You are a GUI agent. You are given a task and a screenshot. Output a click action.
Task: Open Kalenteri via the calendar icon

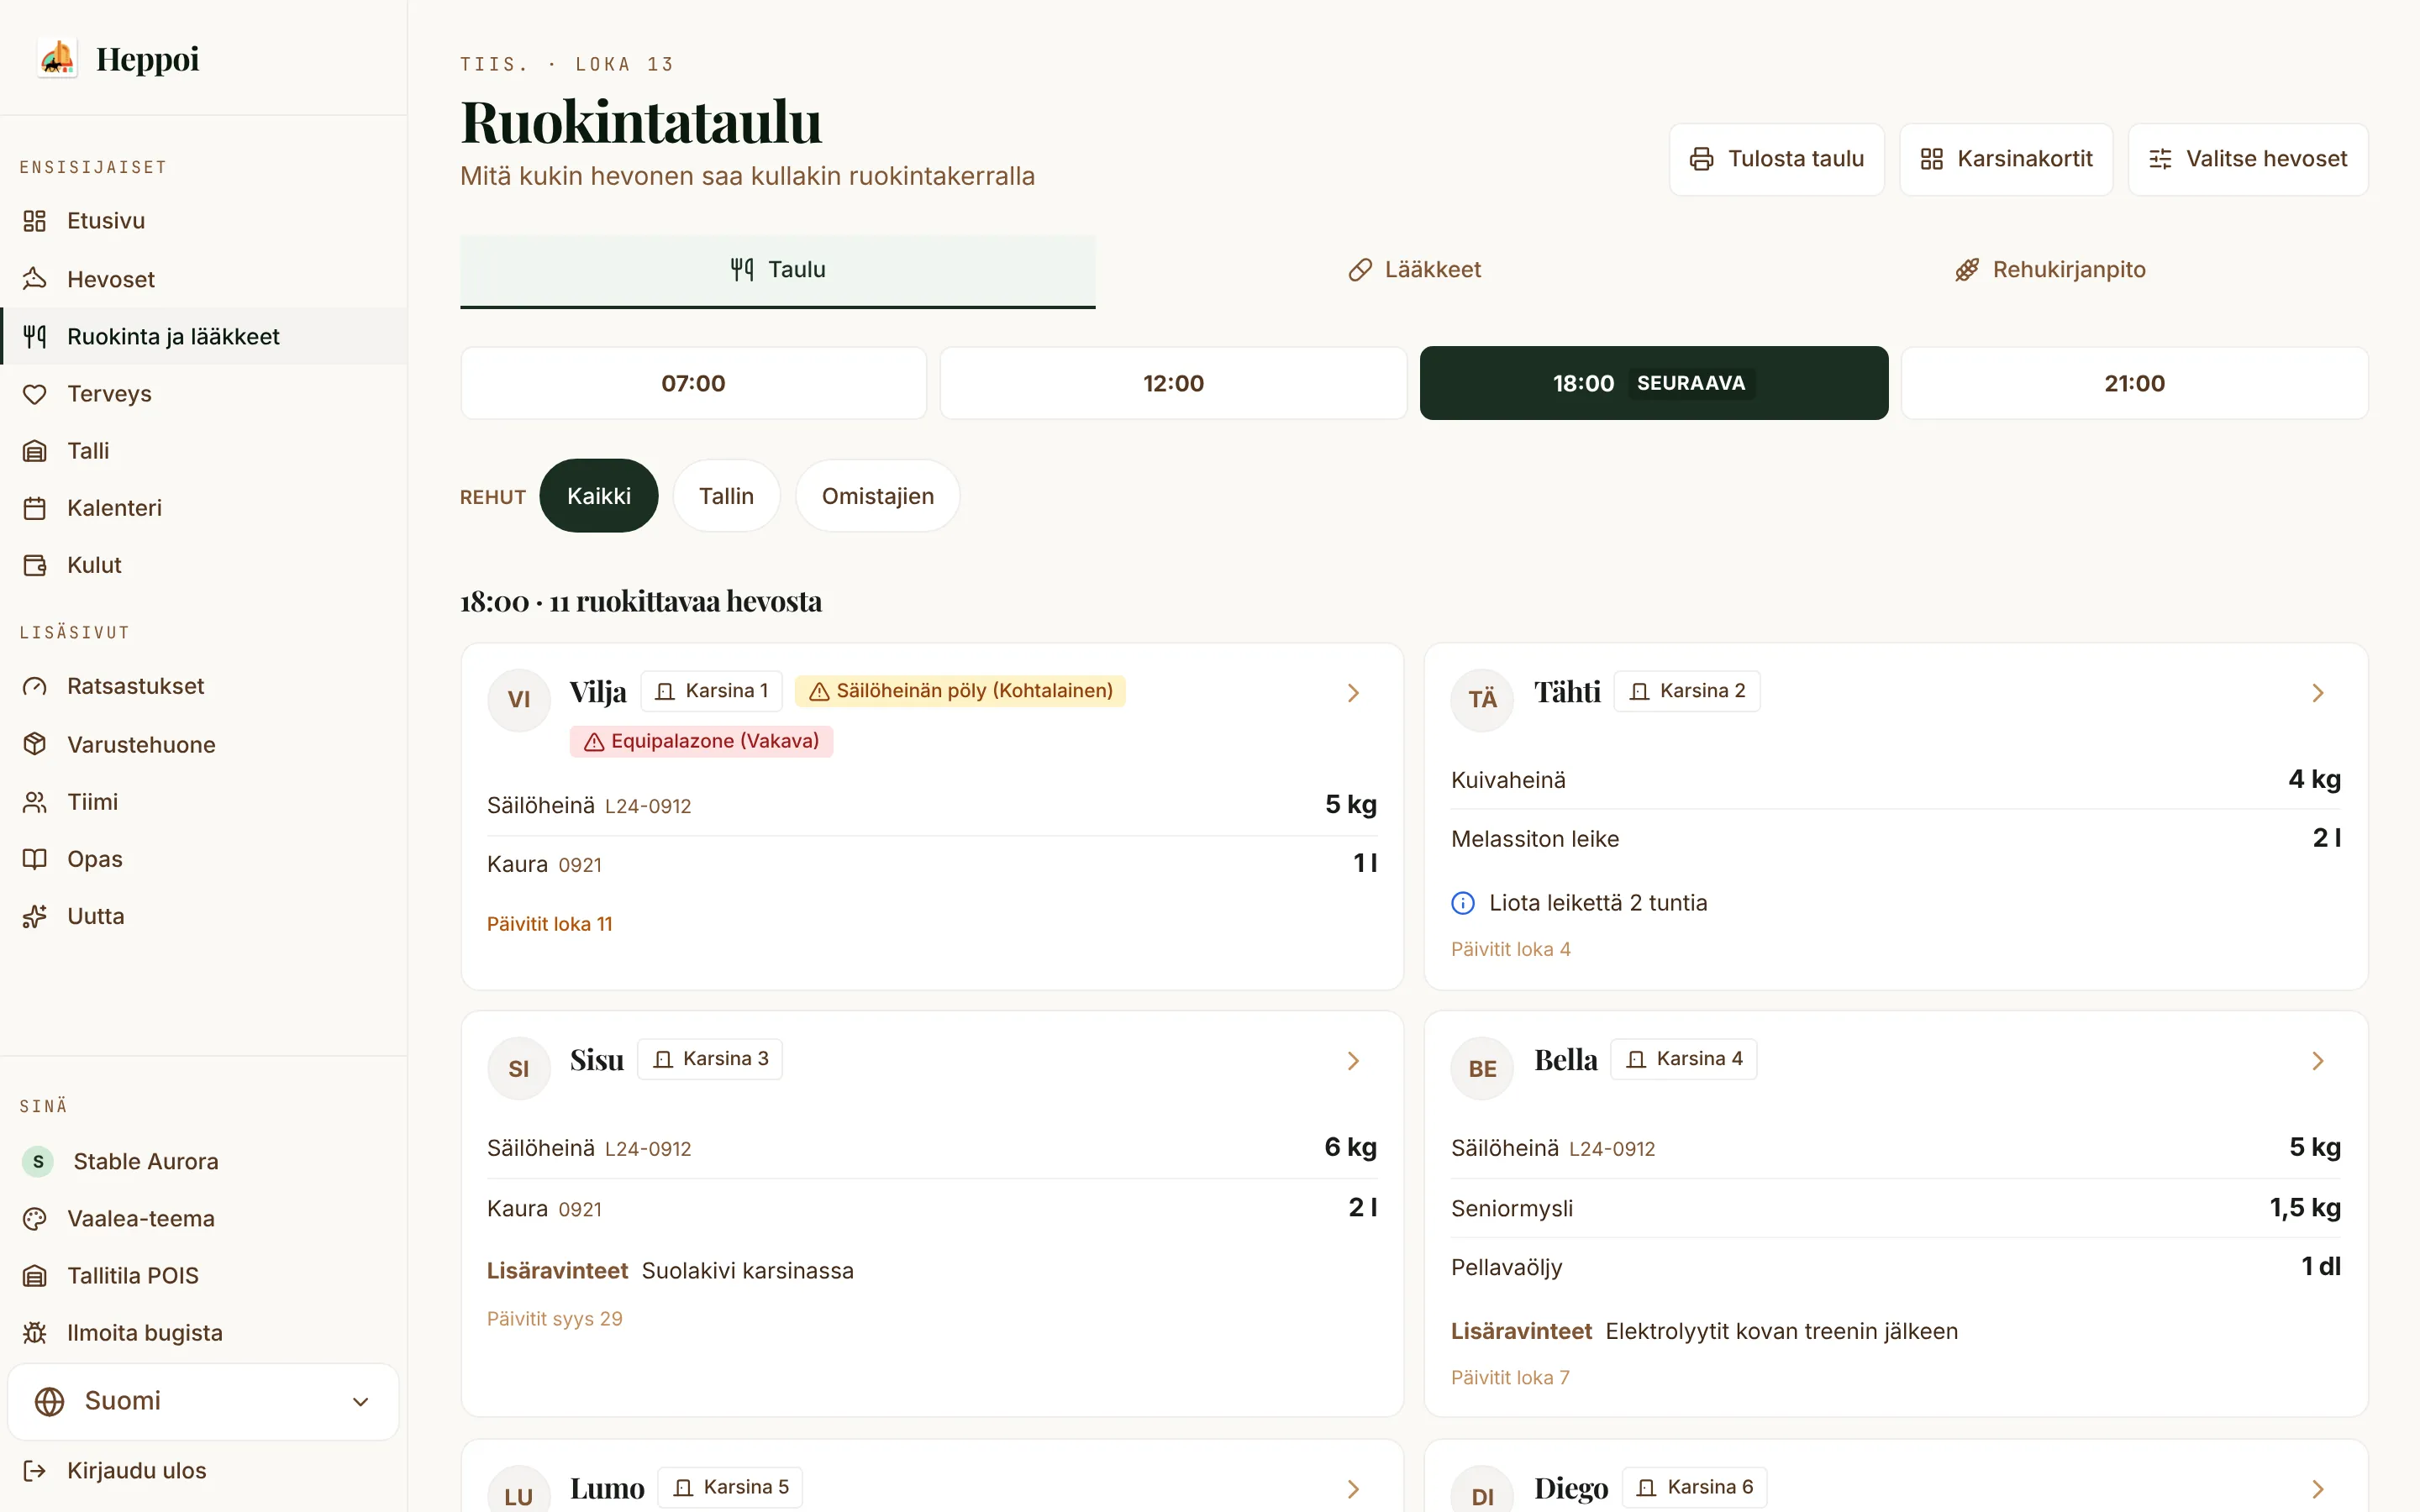pyautogui.click(x=35, y=508)
